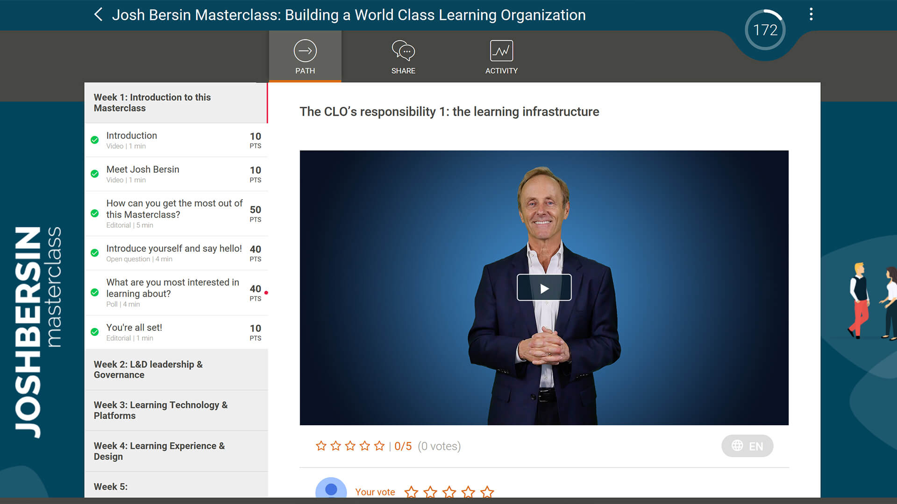Click the 172 points progress circle
This screenshot has height=504, width=897.
pos(765,30)
